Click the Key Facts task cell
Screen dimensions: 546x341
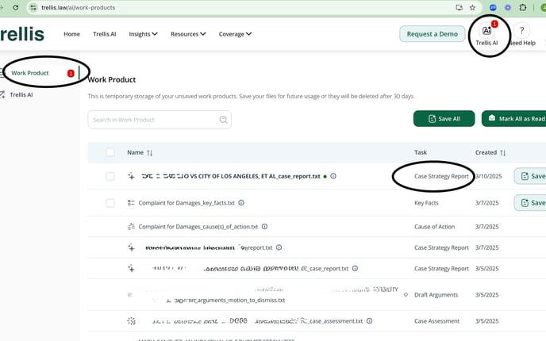coord(426,203)
